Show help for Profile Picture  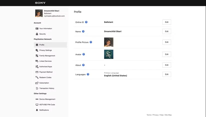click(x=91, y=42)
